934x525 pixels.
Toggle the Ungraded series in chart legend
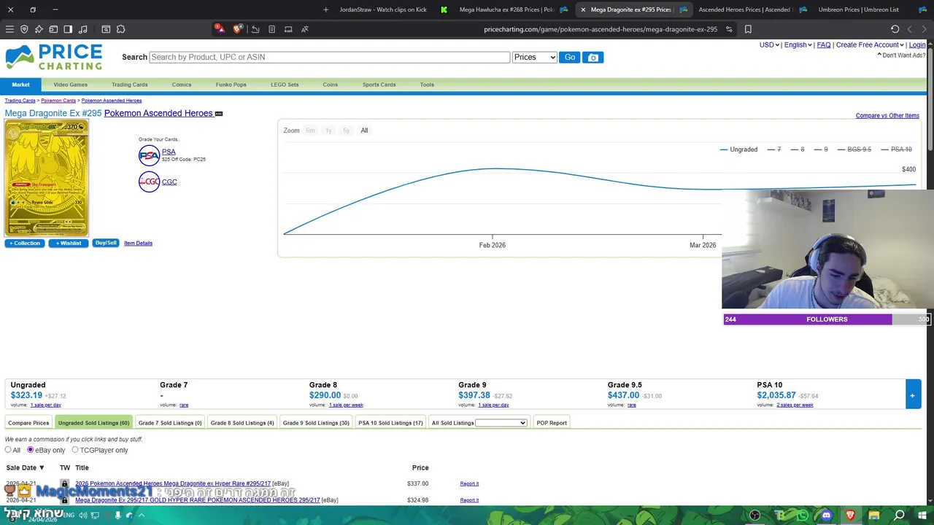[738, 149]
